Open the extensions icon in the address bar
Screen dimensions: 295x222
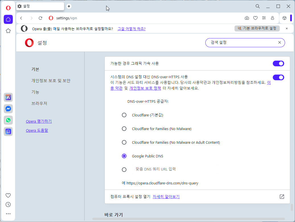click(x=284, y=18)
